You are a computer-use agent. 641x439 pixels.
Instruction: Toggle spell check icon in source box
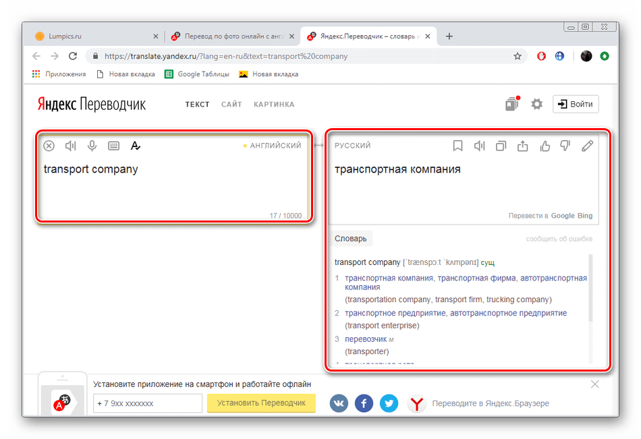[136, 146]
